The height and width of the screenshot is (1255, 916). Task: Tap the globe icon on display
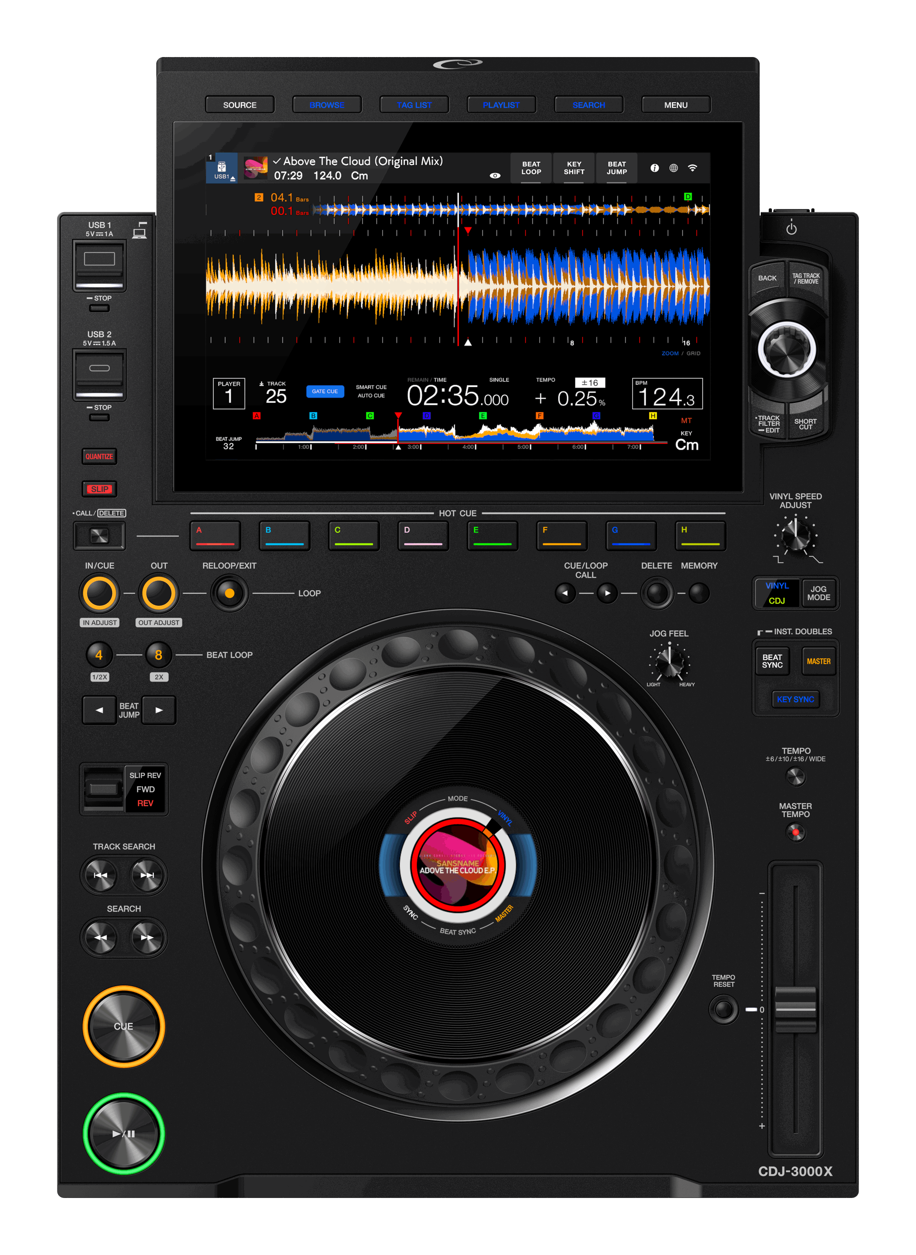pos(673,168)
